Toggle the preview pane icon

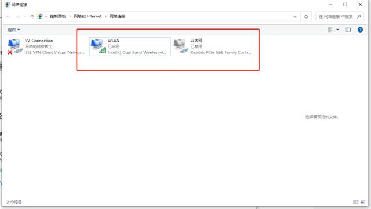pos(348,30)
